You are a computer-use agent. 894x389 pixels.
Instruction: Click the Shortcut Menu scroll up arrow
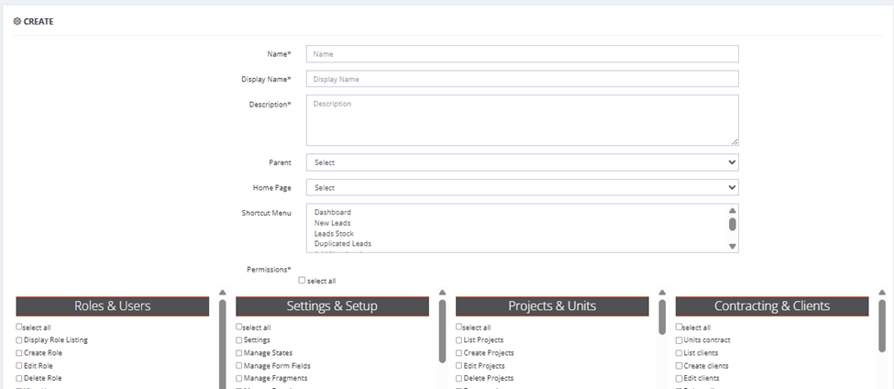[x=733, y=210]
